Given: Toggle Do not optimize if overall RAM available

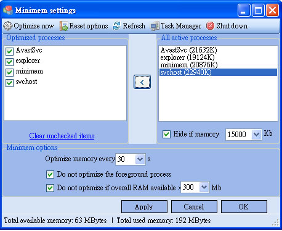Looking at the screenshot, I should coord(50,188).
